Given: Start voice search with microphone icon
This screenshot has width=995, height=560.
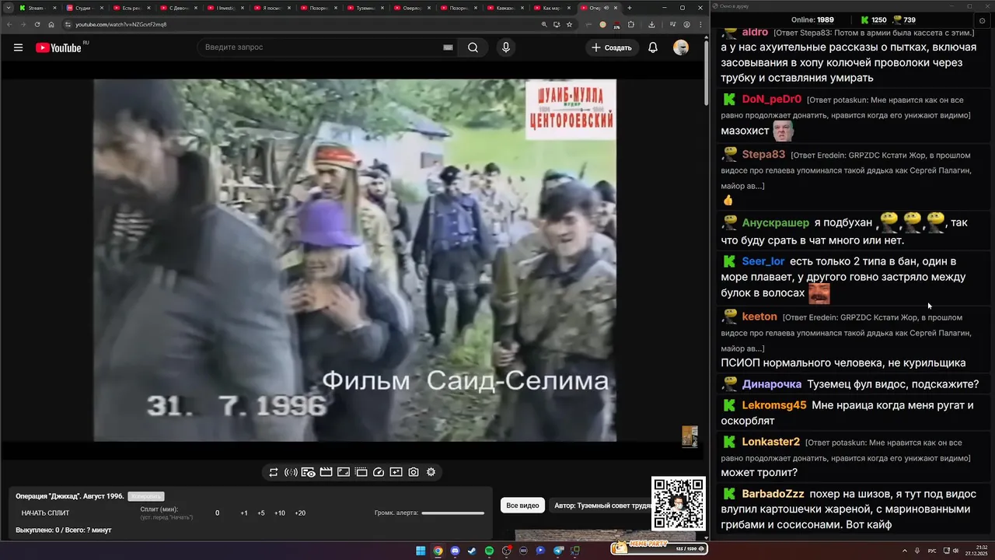Looking at the screenshot, I should coord(506,47).
